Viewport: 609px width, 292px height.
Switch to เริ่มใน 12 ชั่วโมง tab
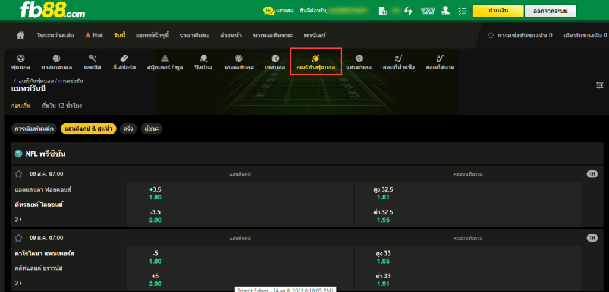coord(62,106)
